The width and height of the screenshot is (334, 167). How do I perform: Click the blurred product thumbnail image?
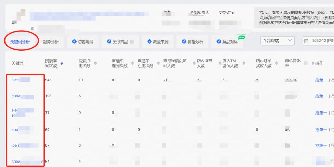click(19, 16)
